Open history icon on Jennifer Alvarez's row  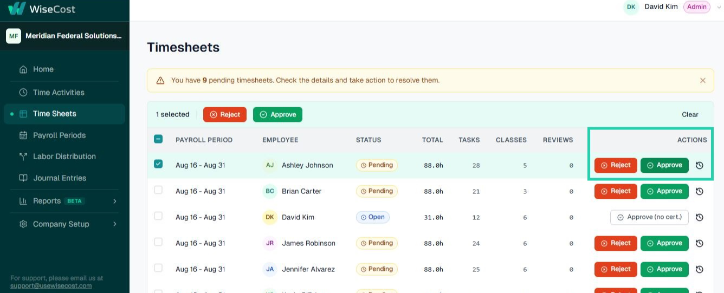(700, 269)
